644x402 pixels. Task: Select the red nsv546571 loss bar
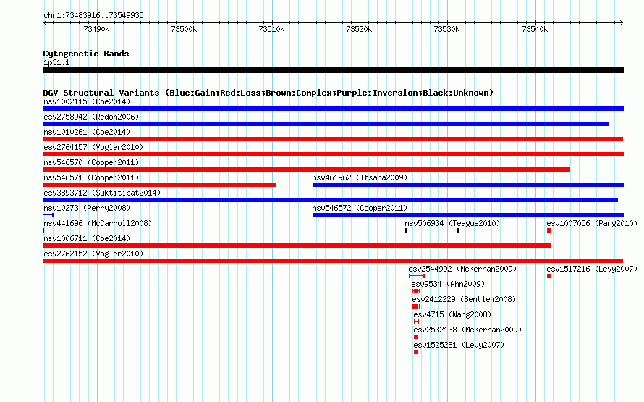click(159, 185)
